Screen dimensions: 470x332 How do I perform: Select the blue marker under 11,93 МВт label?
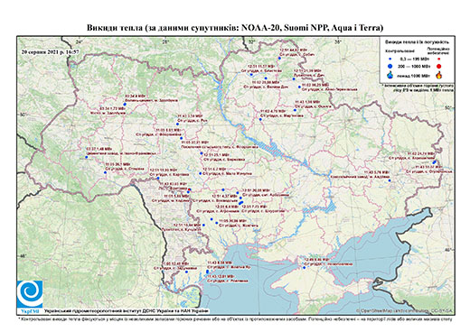click(x=158, y=178)
